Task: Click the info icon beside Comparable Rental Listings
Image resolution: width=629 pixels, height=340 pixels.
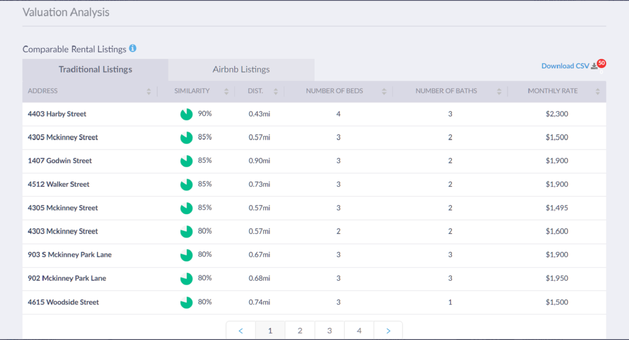Action: pos(133,48)
